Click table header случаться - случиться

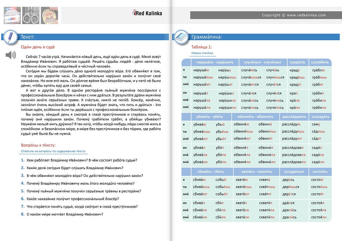tap(262, 62)
